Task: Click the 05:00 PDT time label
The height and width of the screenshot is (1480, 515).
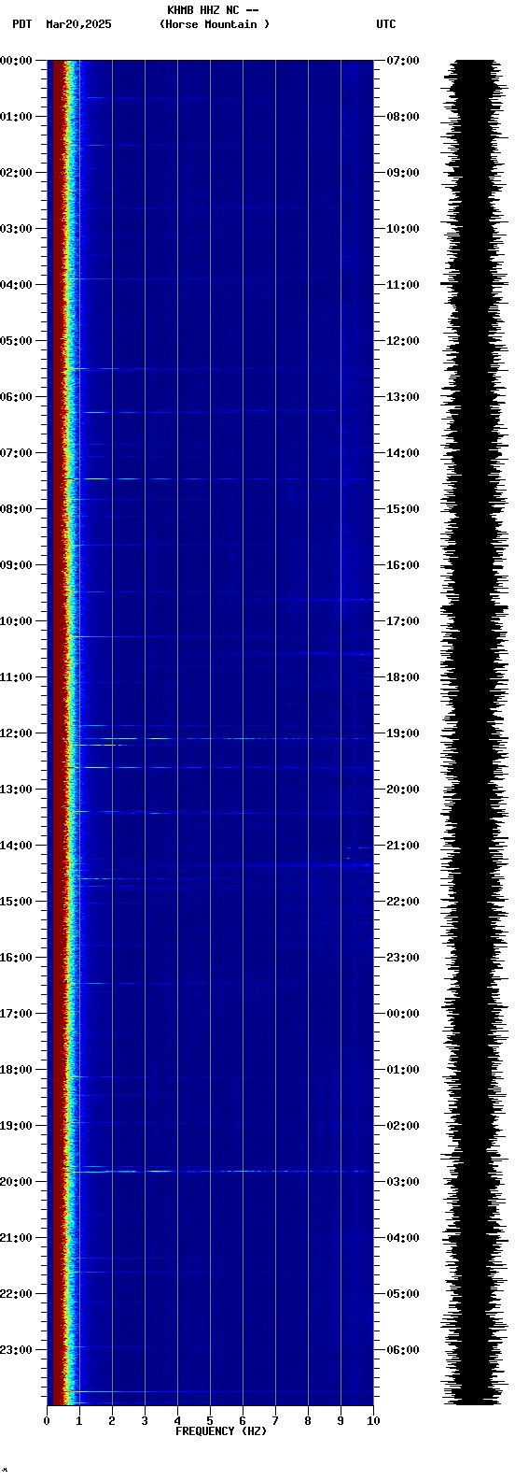Action: (17, 341)
